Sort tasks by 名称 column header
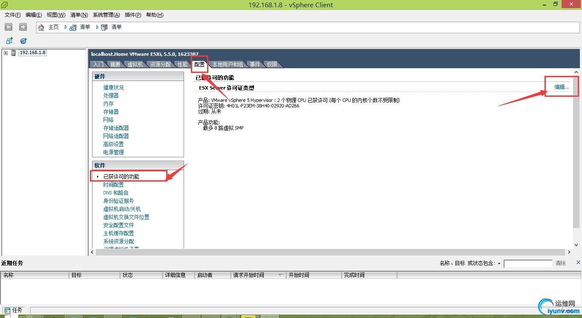This screenshot has width=582, height=318. [35, 275]
